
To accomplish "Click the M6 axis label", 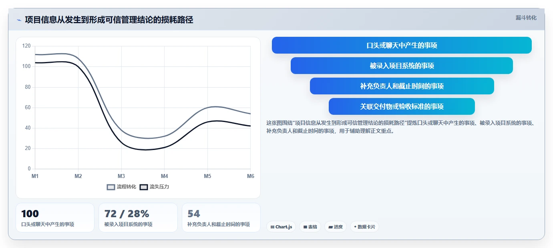I will [250, 176].
